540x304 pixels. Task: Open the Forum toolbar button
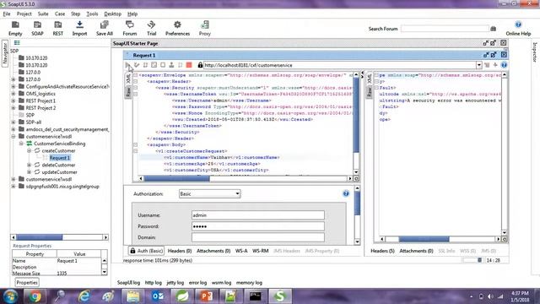point(129,28)
